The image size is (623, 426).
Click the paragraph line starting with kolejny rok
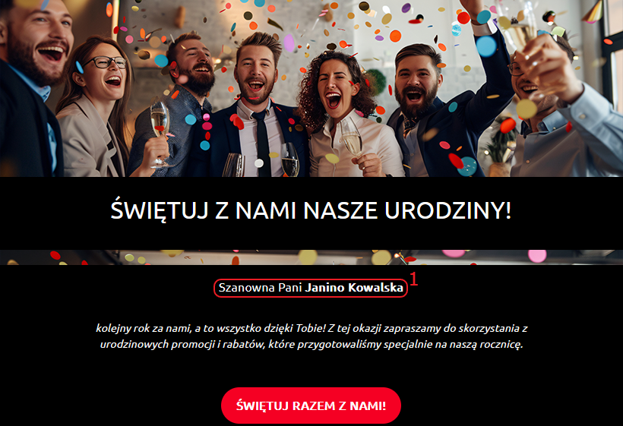coord(311,329)
